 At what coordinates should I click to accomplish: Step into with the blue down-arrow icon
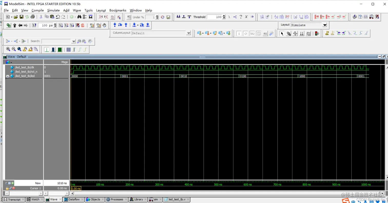point(115,25)
